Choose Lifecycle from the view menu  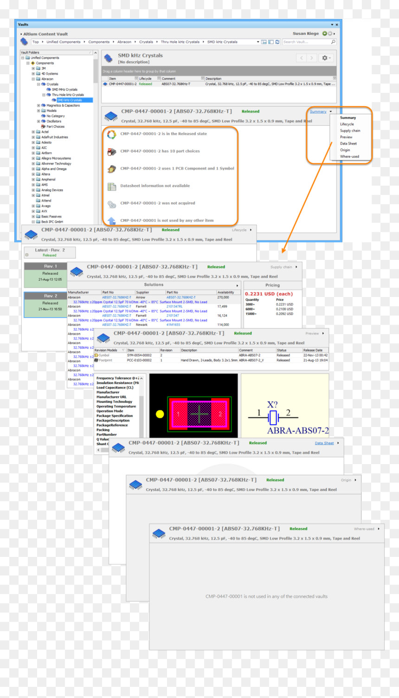347,124
